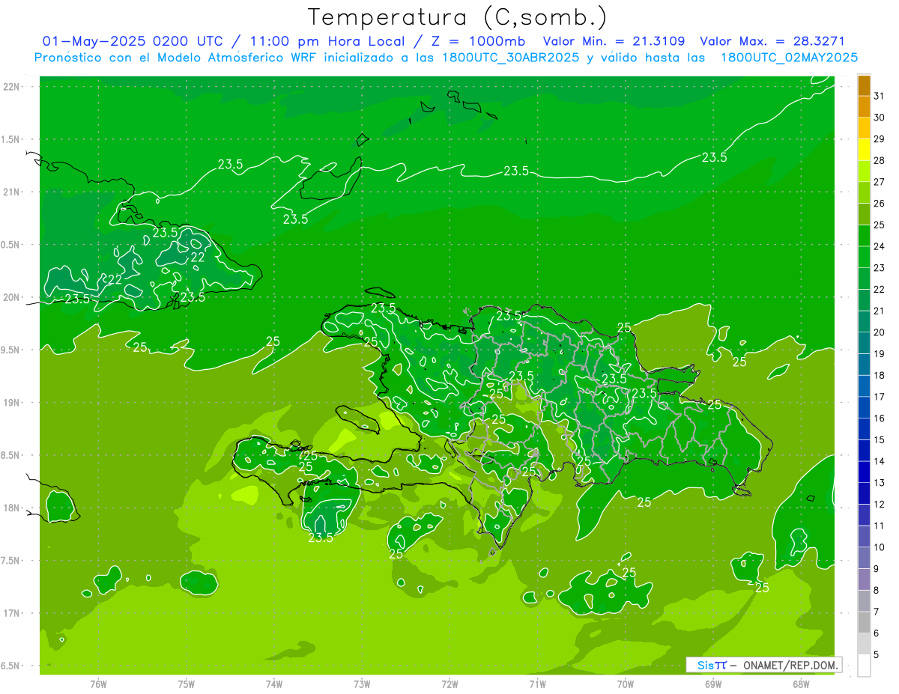Click the '31' color scale label

[x=880, y=96]
